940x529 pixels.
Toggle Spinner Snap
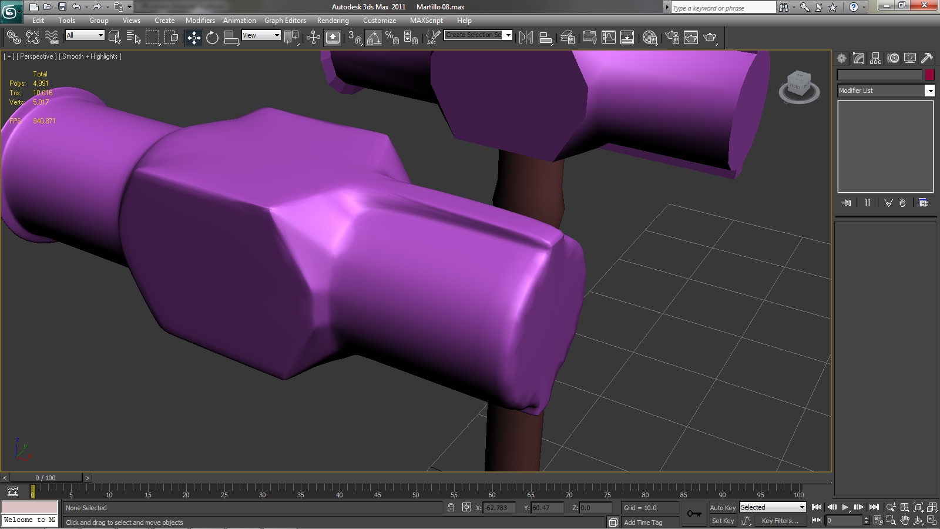pyautogui.click(x=411, y=38)
